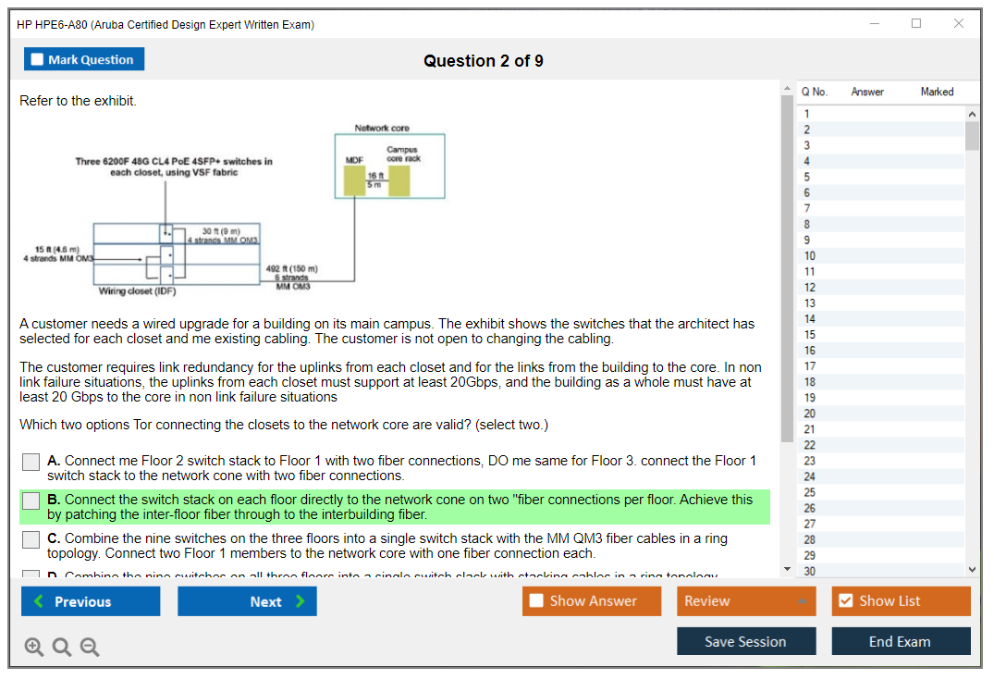Click the Marked column header

[x=937, y=92]
